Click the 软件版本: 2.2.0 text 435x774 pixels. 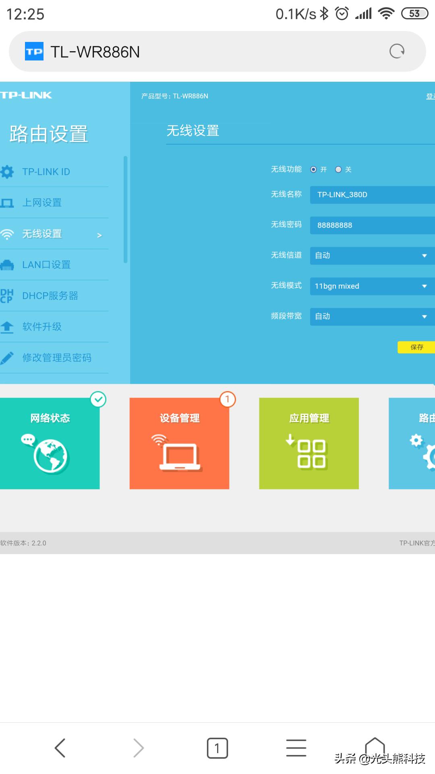point(23,543)
